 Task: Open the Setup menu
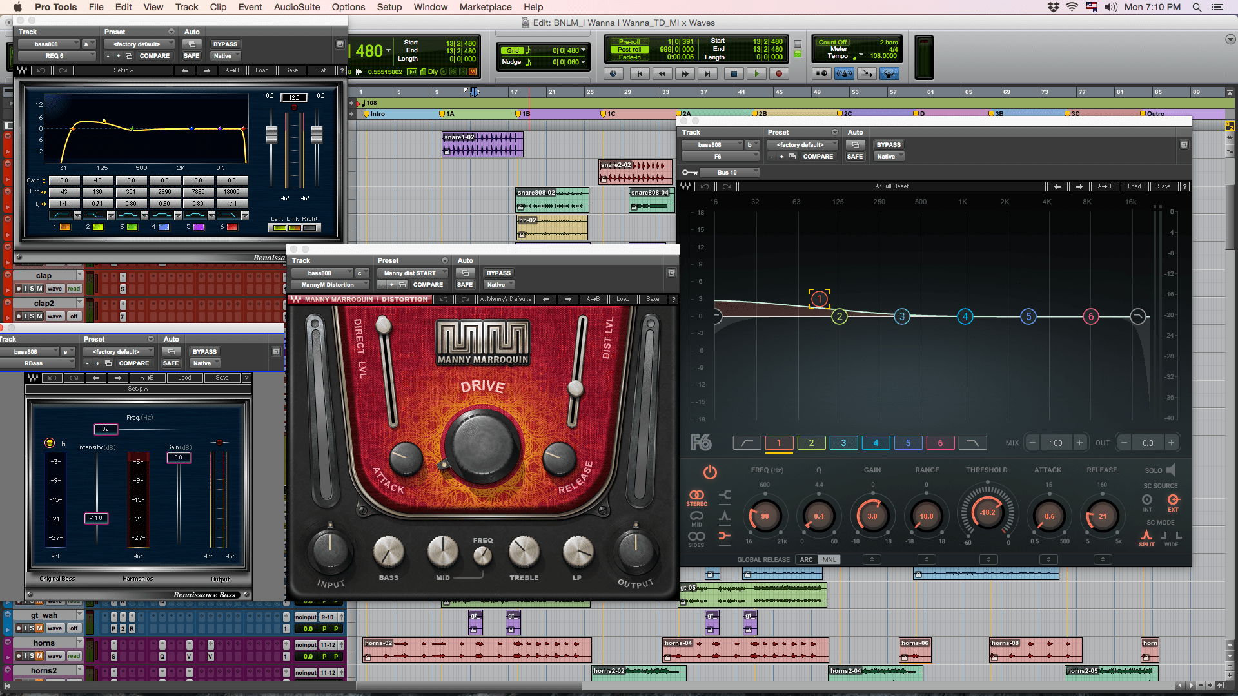tap(389, 7)
